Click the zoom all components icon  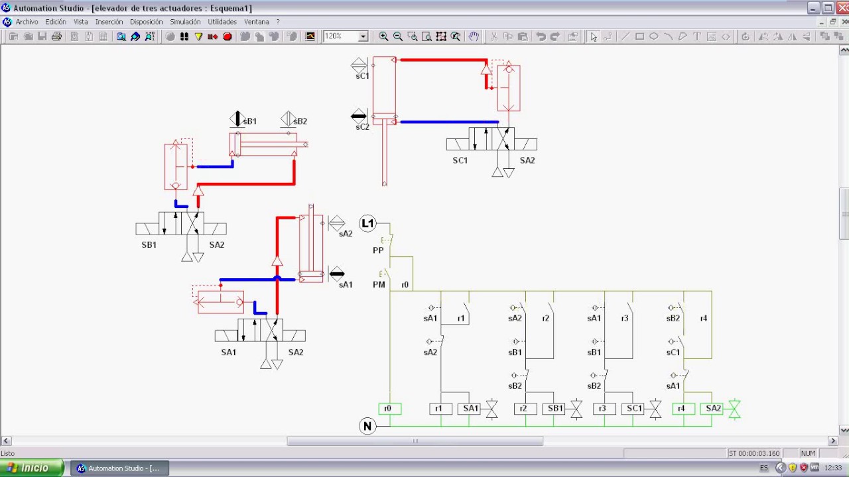pos(441,36)
